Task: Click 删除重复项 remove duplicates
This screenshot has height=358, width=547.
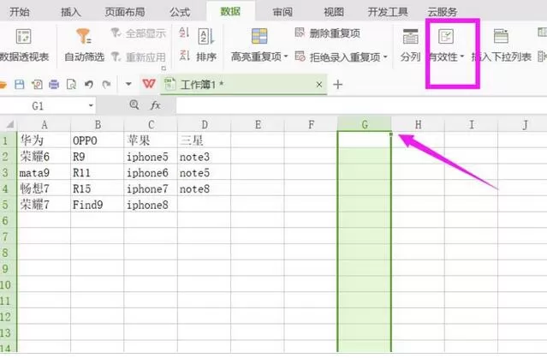Action: pyautogui.click(x=327, y=33)
